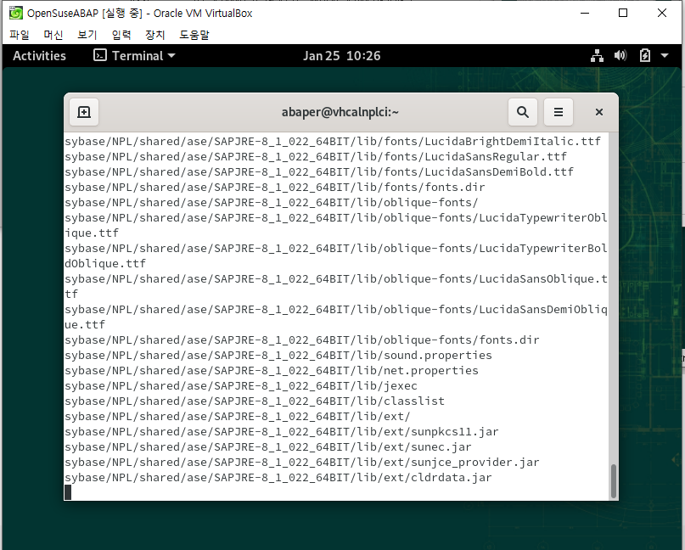Viewport: 685px width, 550px height.
Task: Open the 보기 menu
Action: click(x=87, y=35)
